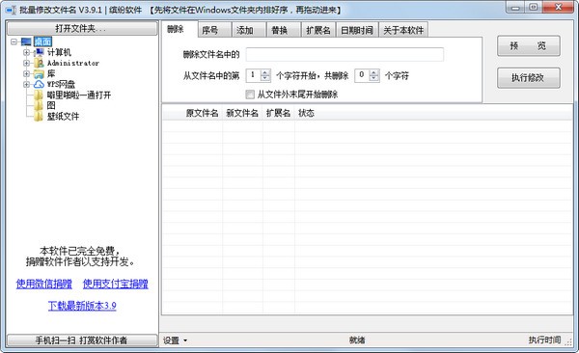
Task: Click the app icon in title bar
Action: pos(11,10)
